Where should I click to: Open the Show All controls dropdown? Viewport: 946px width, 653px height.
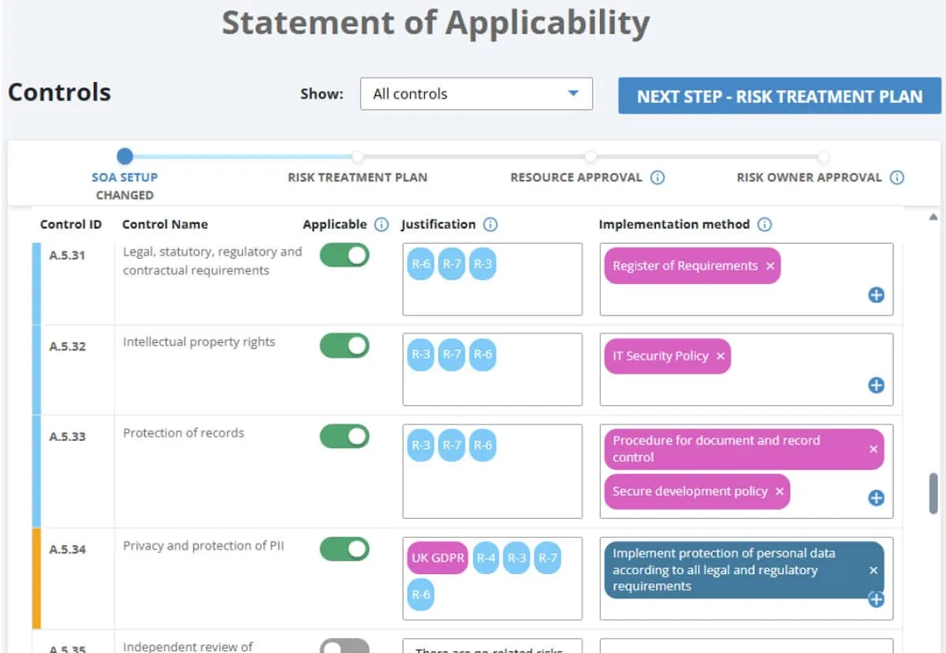coord(476,94)
